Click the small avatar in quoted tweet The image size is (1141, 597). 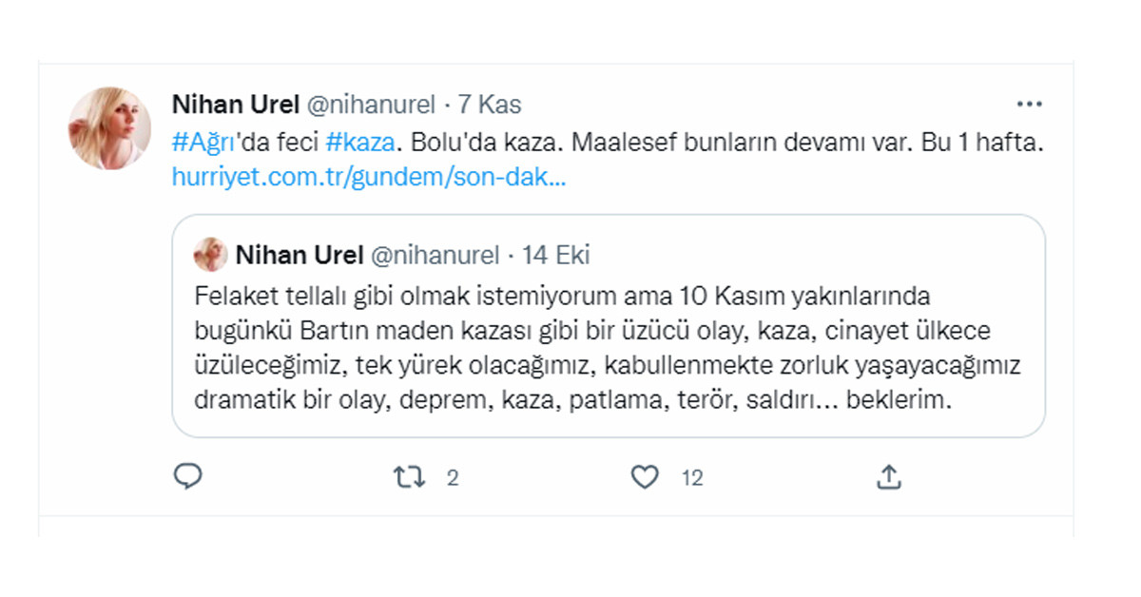coord(210,255)
